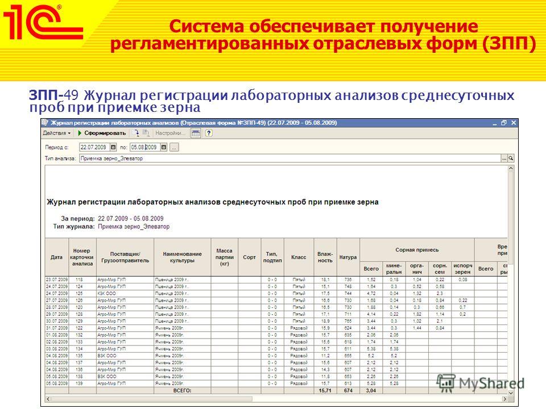This screenshot has height=409, width=546.
Task: Select the Поставщик/Грузоотправитель column header
Action: click(125, 257)
